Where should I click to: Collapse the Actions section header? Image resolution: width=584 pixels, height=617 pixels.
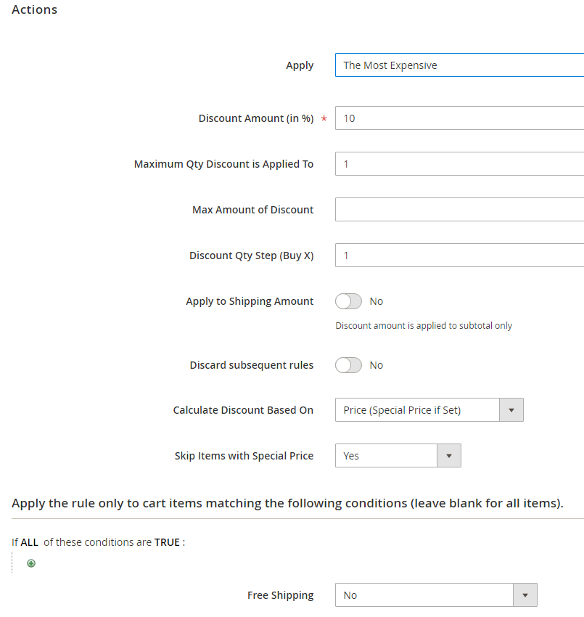[35, 10]
